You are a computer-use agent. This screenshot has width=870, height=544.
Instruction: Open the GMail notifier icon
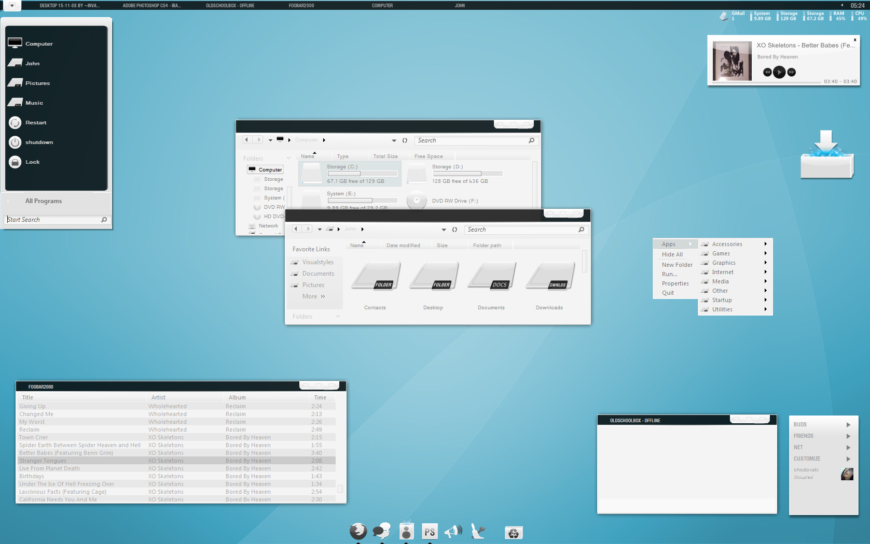(x=724, y=16)
